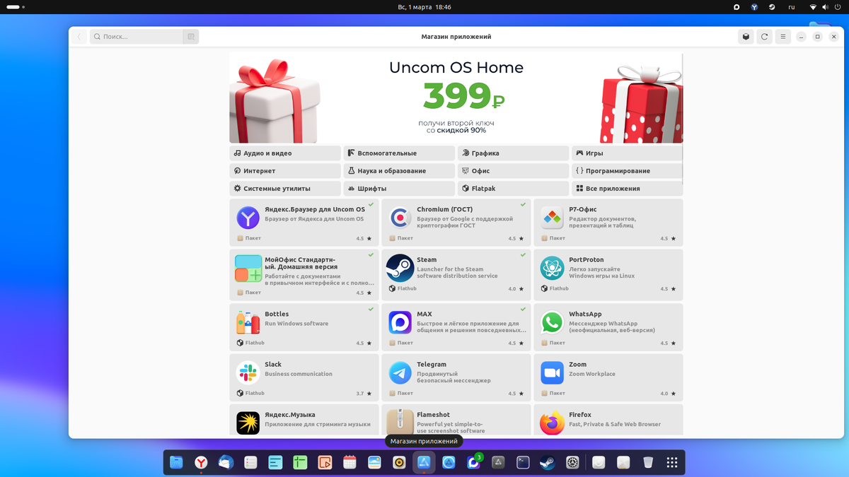
Task: Open the Uncom OS Home promo banner
Action: click(x=456, y=98)
